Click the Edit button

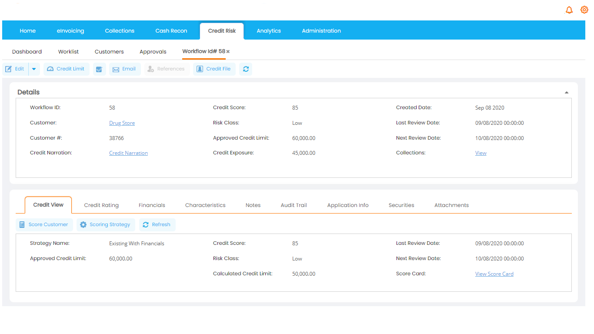tap(15, 69)
